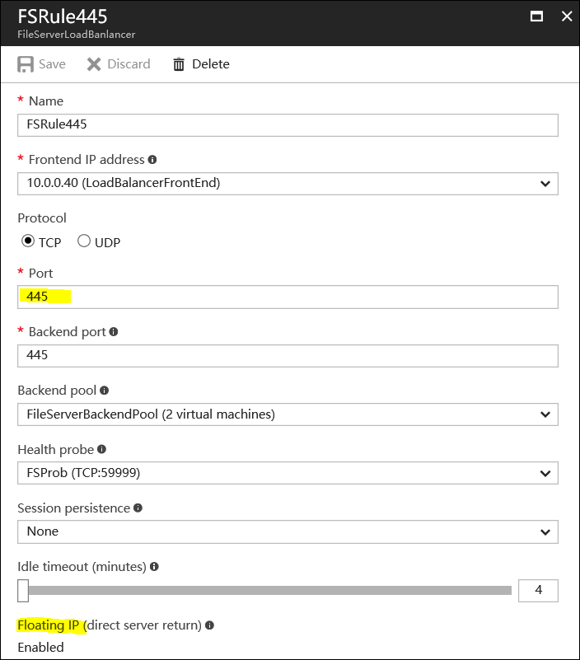Click the Backend pool info icon
This screenshot has width=580, height=660.
105,391
